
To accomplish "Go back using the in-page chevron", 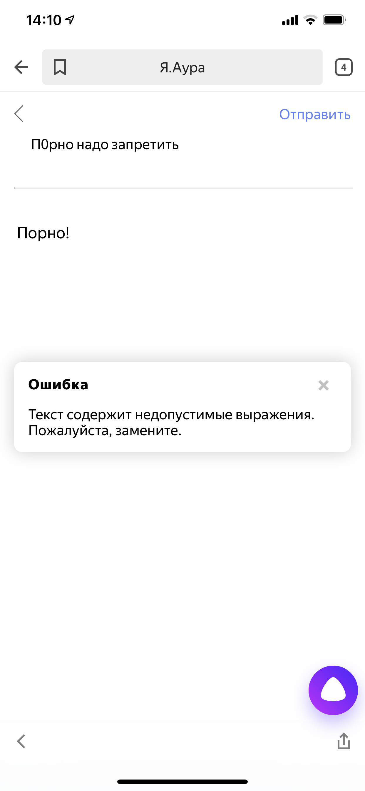I will click(x=19, y=114).
